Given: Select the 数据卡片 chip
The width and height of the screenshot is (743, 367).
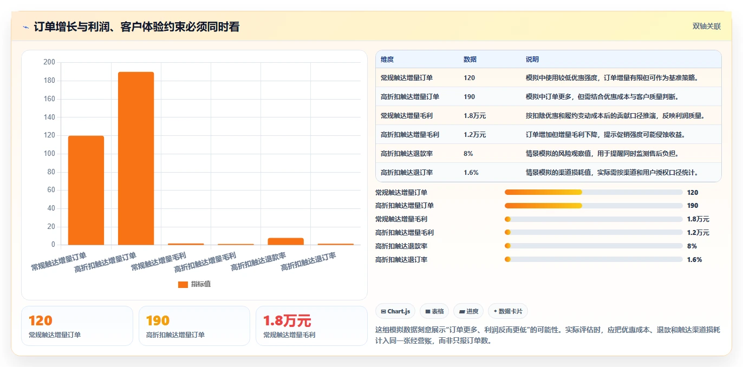Looking at the screenshot, I should click(x=507, y=311).
